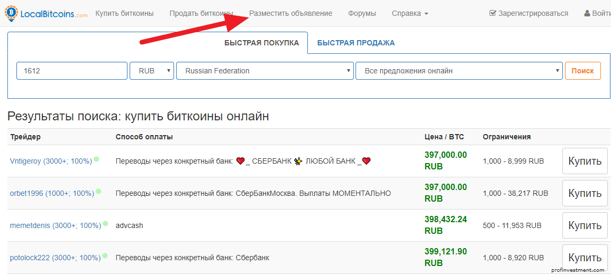Open trader orbet1996's profile link
Screen dimensions: 611x275
click(x=52, y=193)
